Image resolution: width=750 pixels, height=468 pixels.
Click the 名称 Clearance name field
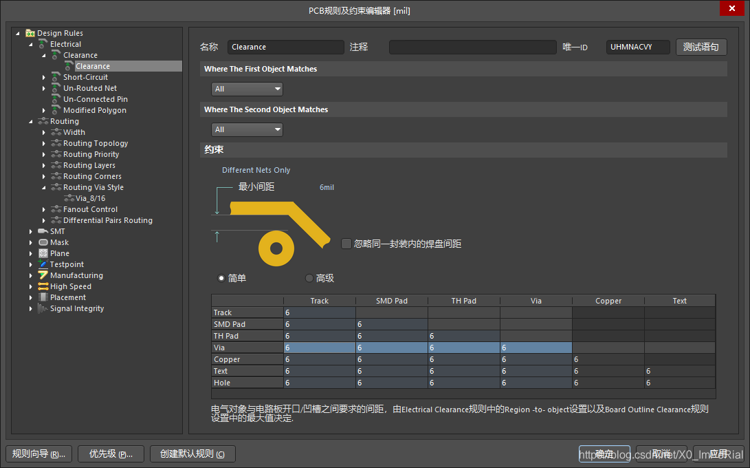click(285, 47)
